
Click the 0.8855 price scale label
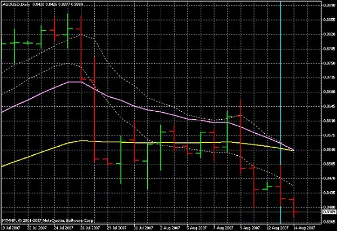[x=329, y=20]
